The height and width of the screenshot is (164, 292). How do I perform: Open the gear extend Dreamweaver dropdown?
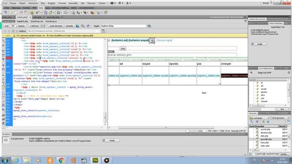tap(120, 3)
